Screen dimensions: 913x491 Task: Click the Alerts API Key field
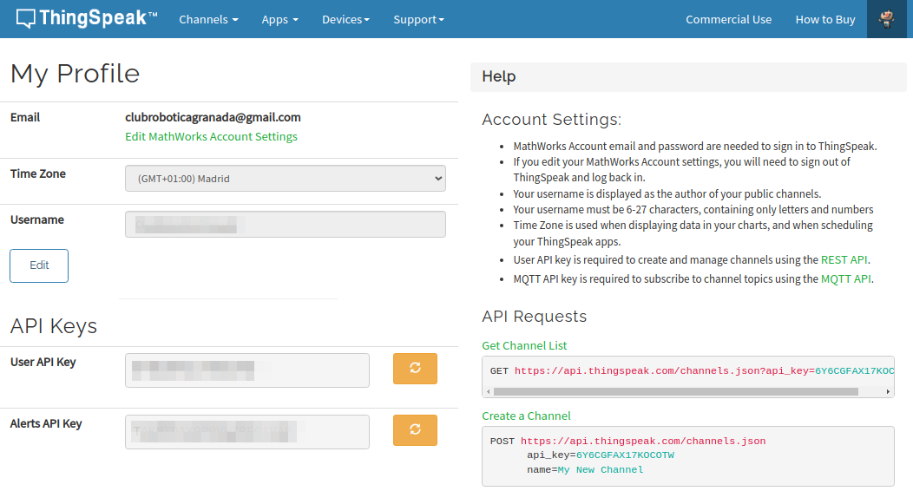click(246, 432)
